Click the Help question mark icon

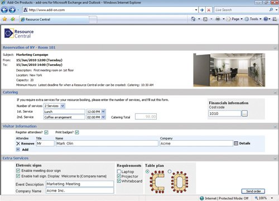pyautogui.click(x=266, y=19)
